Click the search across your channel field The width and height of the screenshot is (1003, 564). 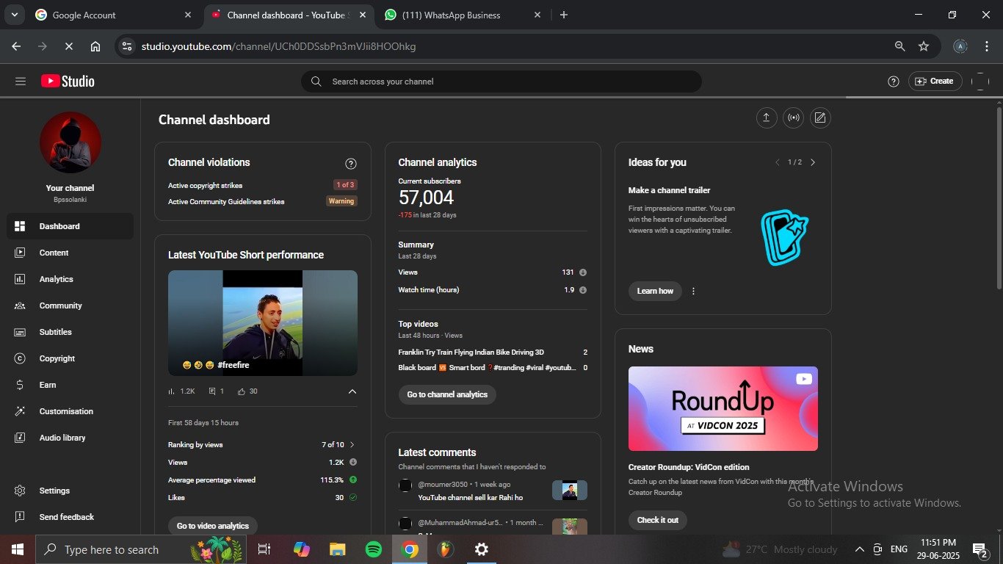(501, 82)
